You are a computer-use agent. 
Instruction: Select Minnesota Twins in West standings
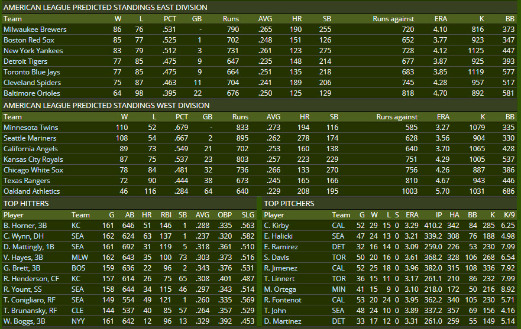[31, 128]
